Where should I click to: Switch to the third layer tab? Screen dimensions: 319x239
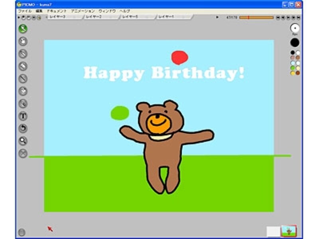(x=138, y=17)
